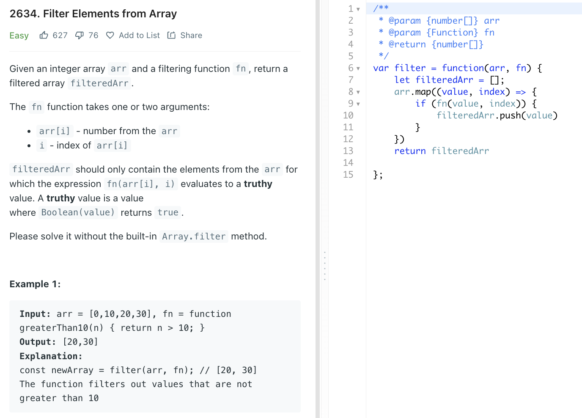582x418 pixels.
Task: Click the Add to List link
Action: click(139, 35)
